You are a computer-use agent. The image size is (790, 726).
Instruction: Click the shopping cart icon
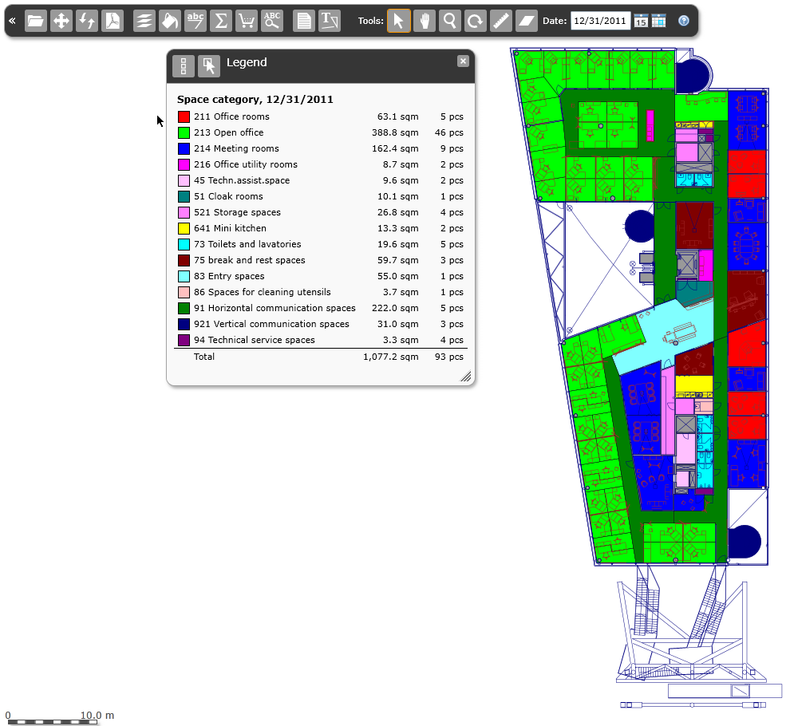click(247, 21)
